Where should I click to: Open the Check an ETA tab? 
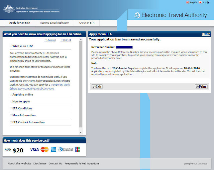coord(87,23)
